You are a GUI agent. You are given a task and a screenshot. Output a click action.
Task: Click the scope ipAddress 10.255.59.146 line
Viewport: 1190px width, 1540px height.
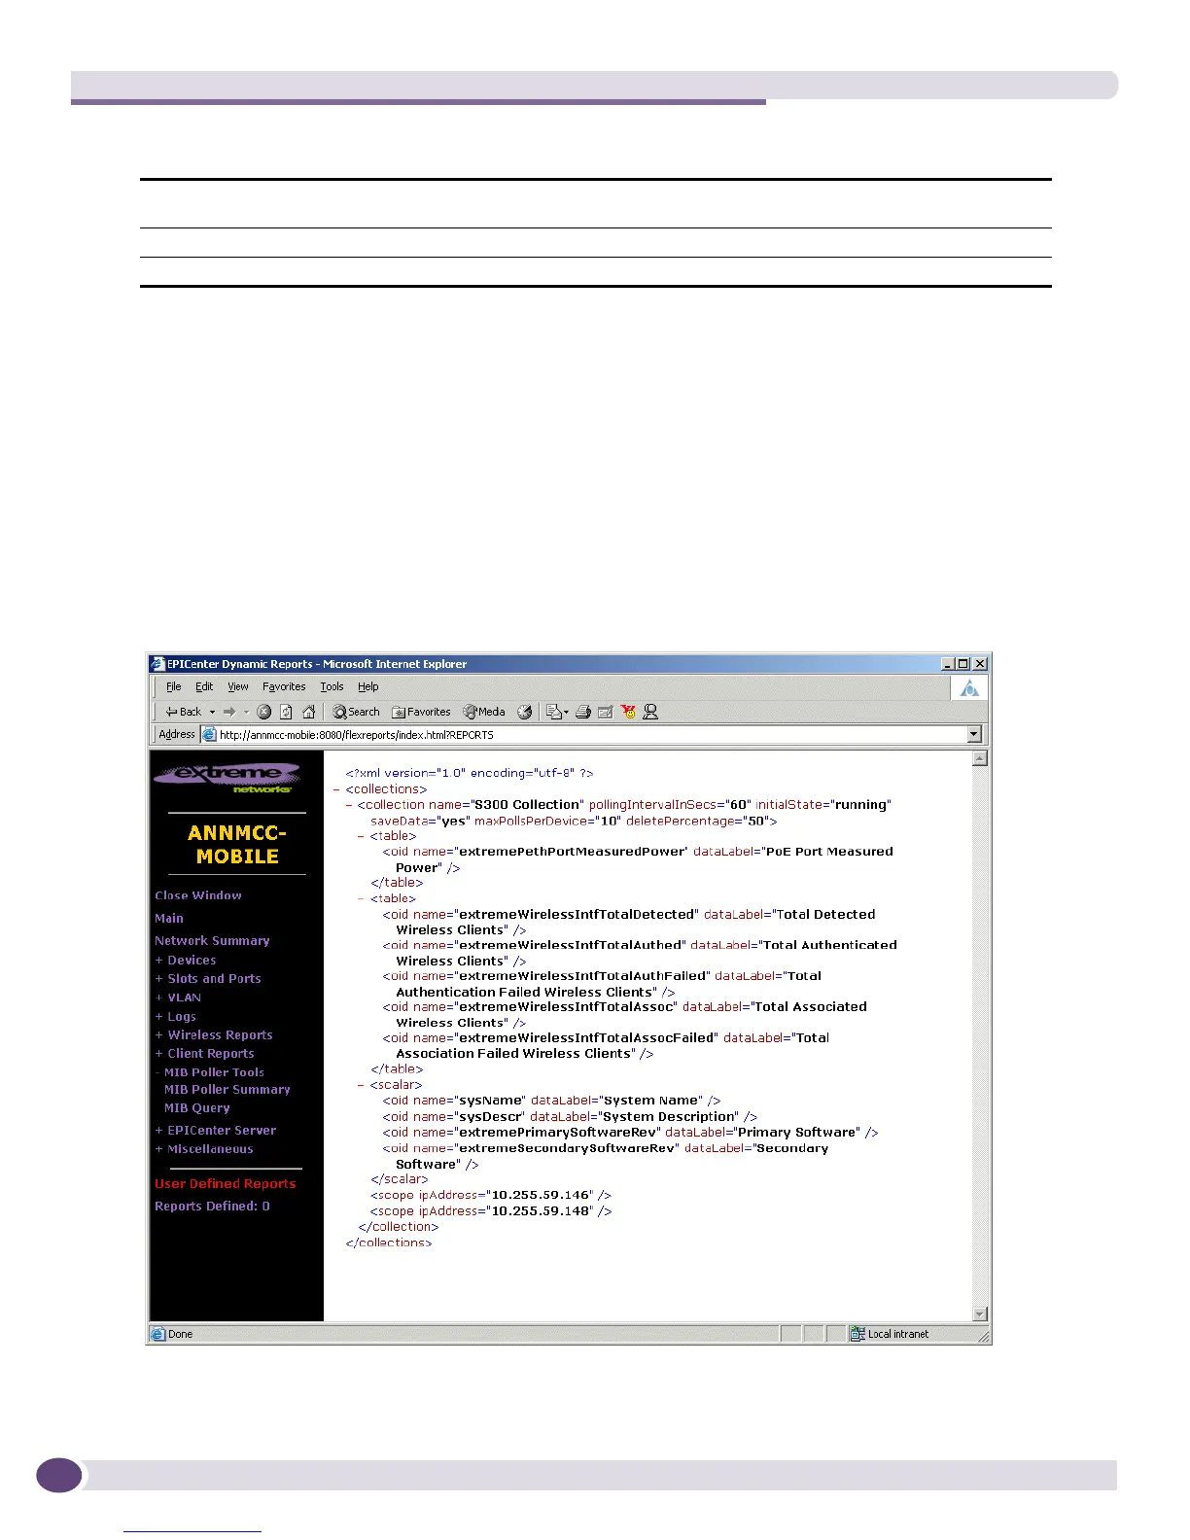pos(490,1195)
